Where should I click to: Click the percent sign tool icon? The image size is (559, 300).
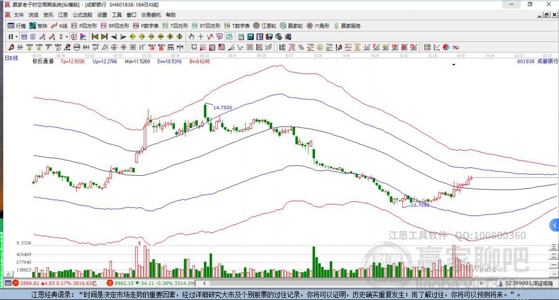point(301,47)
